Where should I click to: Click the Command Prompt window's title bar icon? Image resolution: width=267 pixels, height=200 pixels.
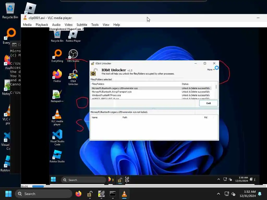pyautogui.click(x=14, y=45)
